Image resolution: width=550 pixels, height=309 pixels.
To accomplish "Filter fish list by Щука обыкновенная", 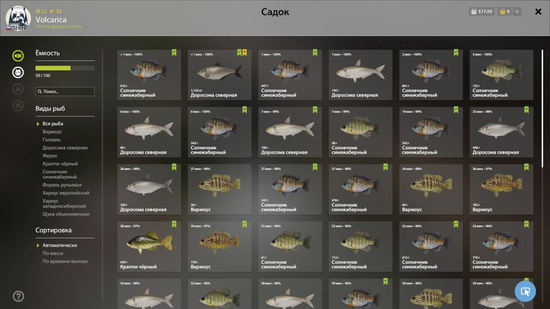I will point(66,214).
